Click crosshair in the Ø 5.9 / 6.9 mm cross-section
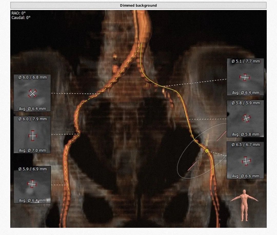 [32, 184]
